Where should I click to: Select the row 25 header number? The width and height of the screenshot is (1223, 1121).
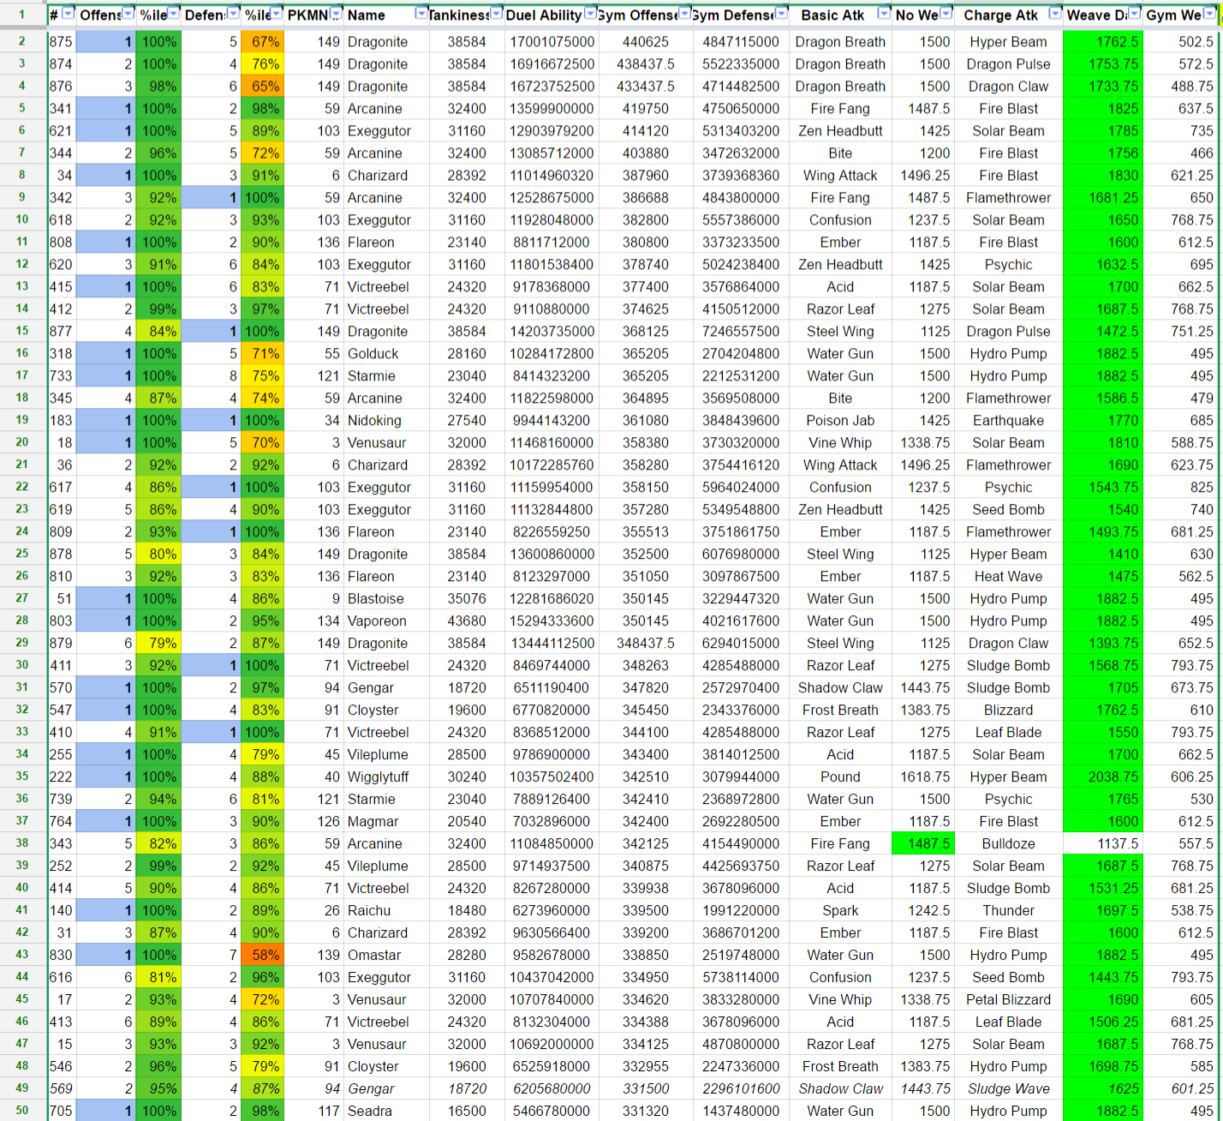pos(22,554)
